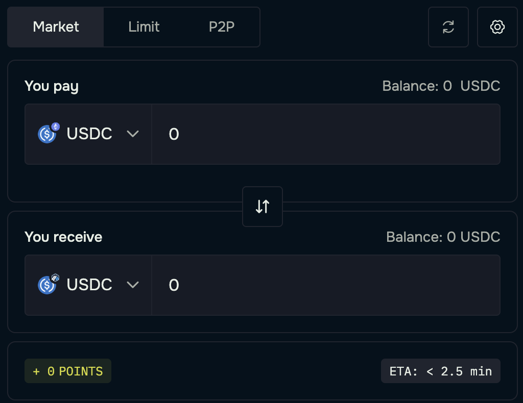Image resolution: width=523 pixels, height=403 pixels.
Task: Click the ETA < 2.5 min badge
Action: (x=440, y=371)
